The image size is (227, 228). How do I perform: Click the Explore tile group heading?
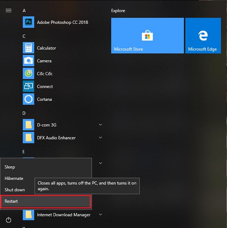118,11
